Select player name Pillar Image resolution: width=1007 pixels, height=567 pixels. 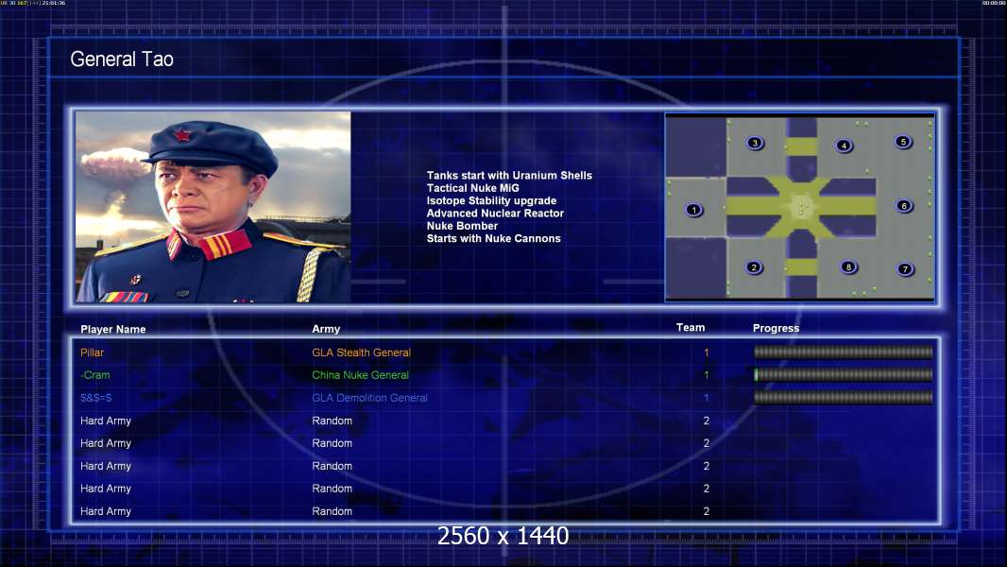(x=92, y=352)
